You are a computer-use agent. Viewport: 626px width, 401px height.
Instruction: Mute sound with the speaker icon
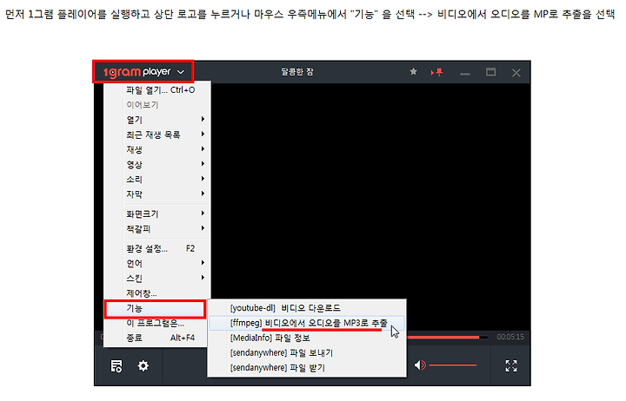[420, 365]
